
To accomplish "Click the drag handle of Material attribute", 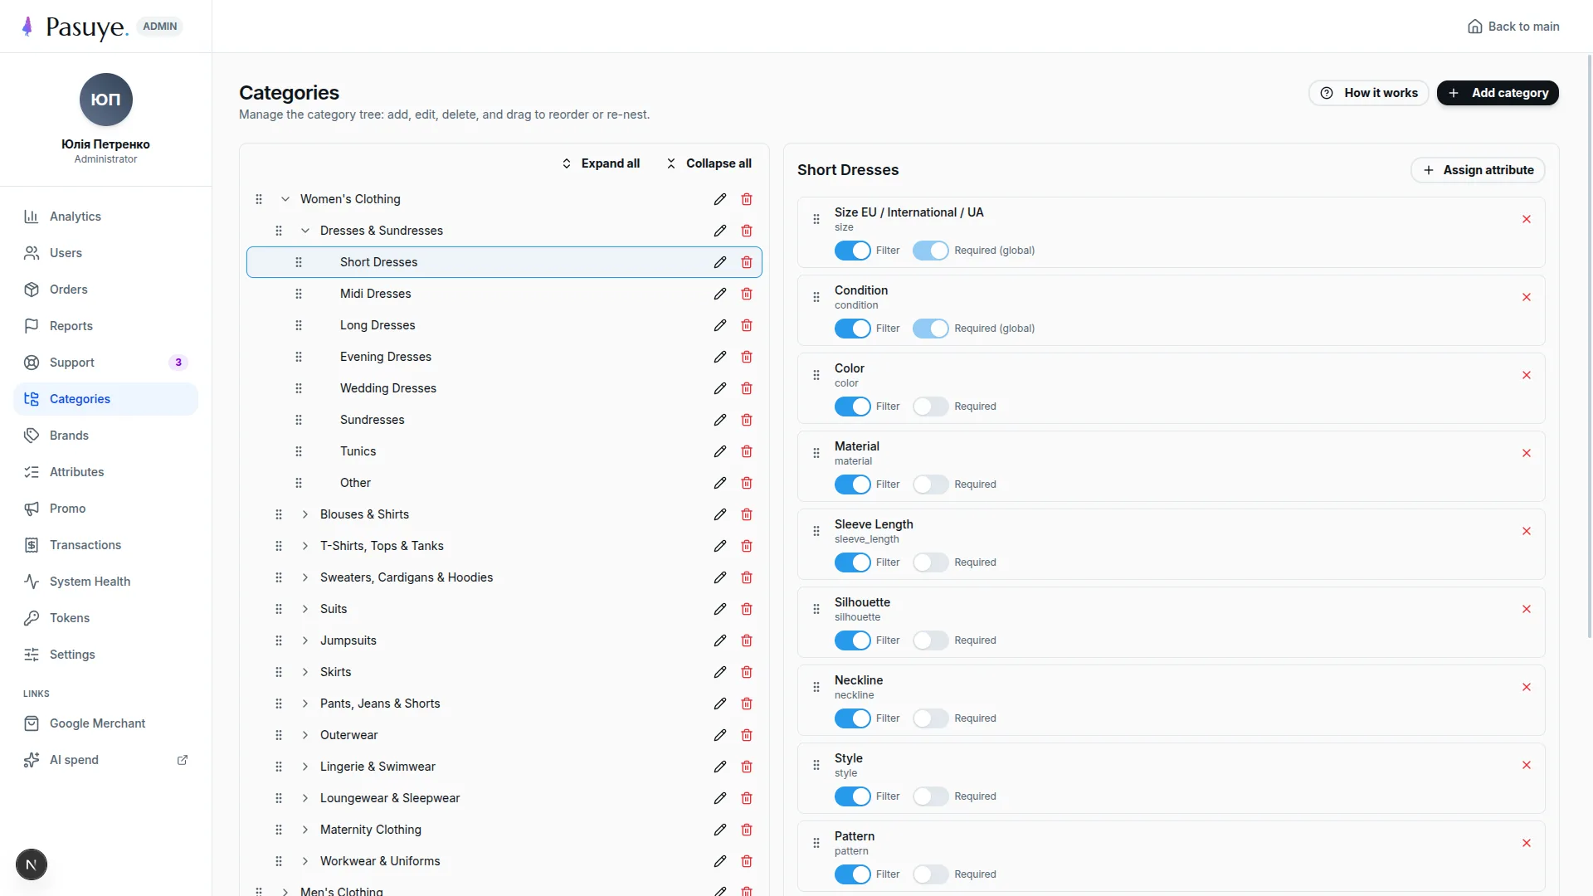I will click(816, 453).
